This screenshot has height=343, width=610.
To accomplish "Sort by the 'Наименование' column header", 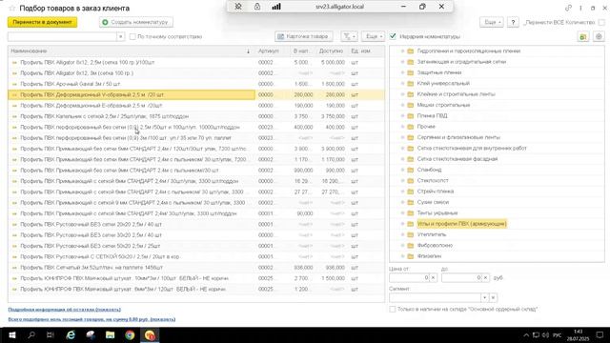I will (132, 50).
